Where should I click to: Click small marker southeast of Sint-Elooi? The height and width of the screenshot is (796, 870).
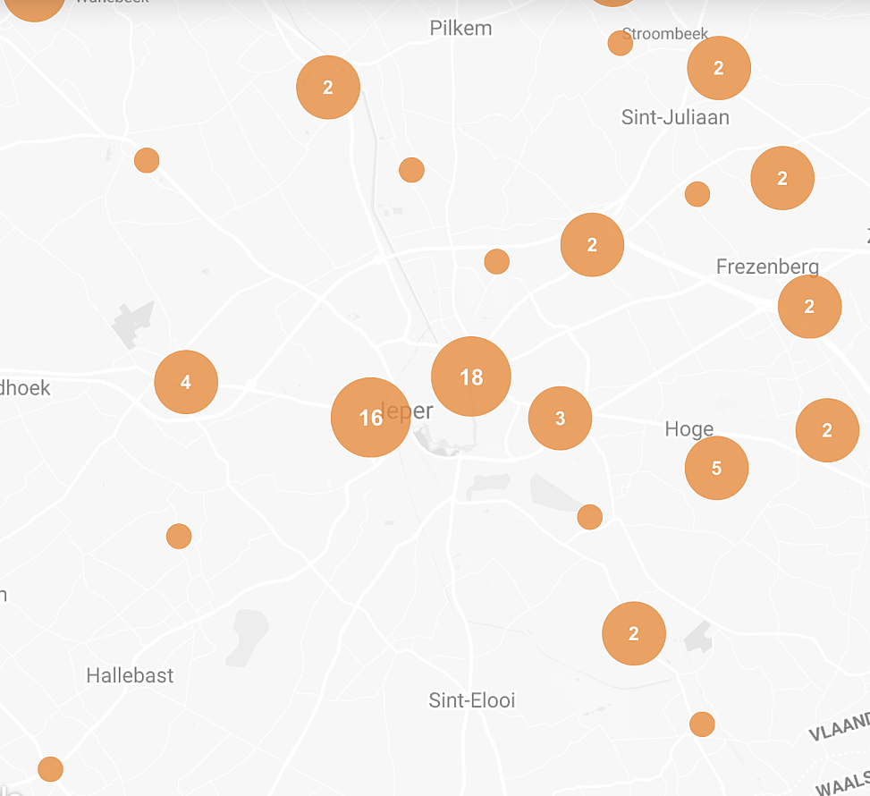(702, 724)
